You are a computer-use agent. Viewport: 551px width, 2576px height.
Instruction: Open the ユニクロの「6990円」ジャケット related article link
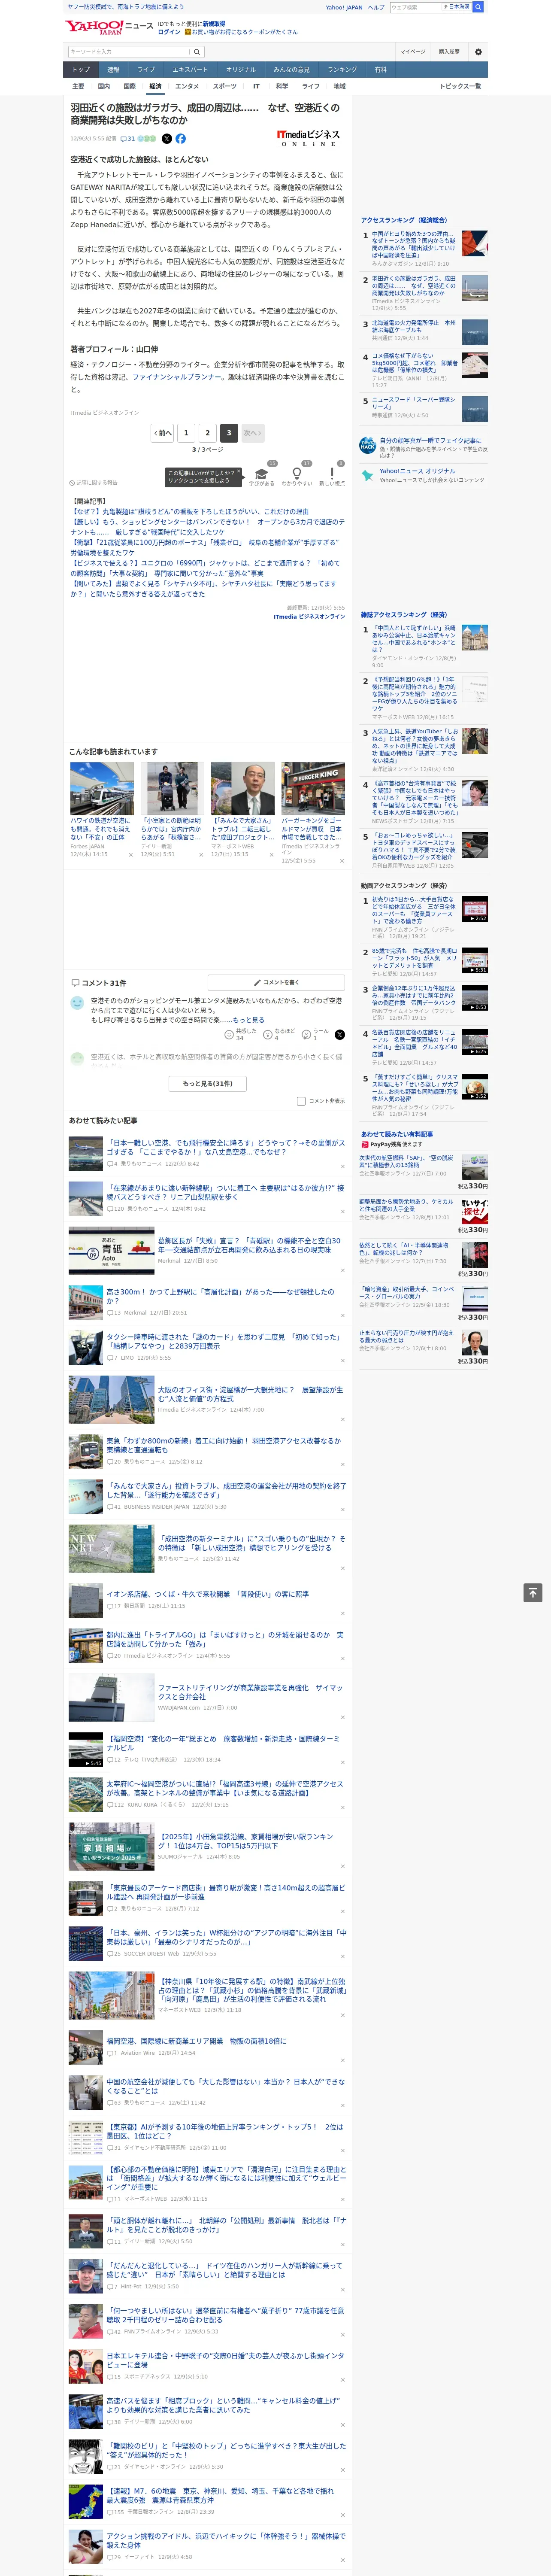pos(205,568)
